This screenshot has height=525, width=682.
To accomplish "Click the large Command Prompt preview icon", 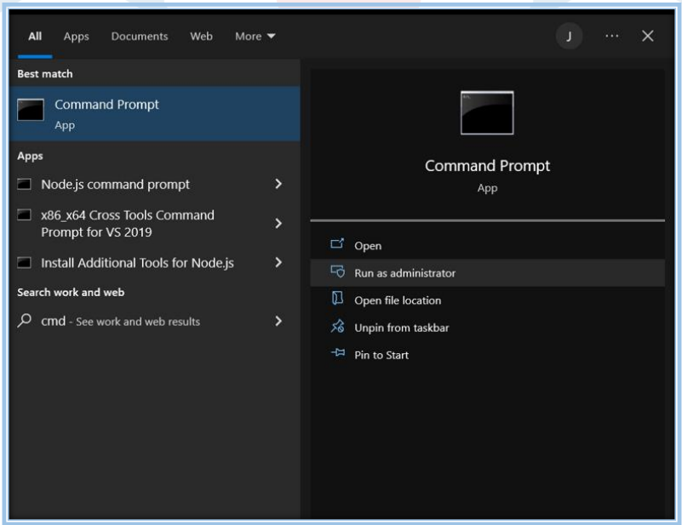I will click(x=487, y=113).
